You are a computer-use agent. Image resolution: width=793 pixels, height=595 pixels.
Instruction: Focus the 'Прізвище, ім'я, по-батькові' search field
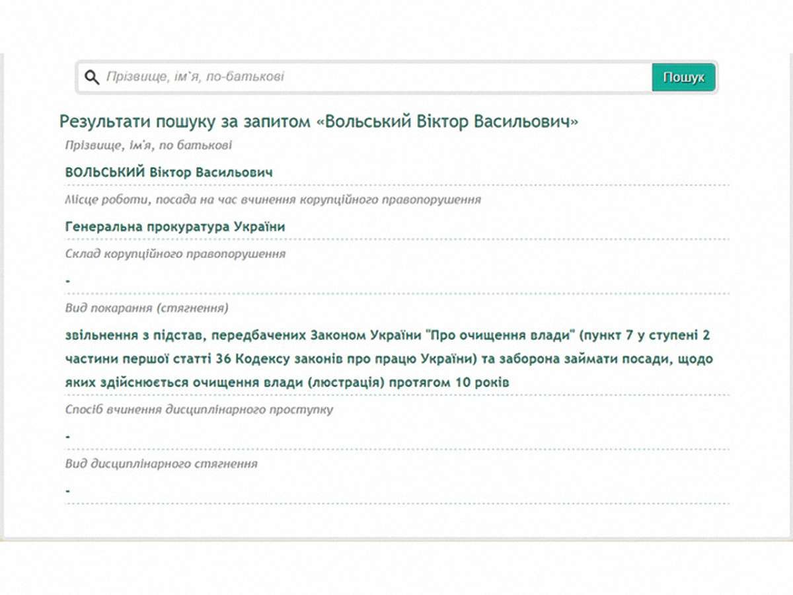click(x=364, y=77)
